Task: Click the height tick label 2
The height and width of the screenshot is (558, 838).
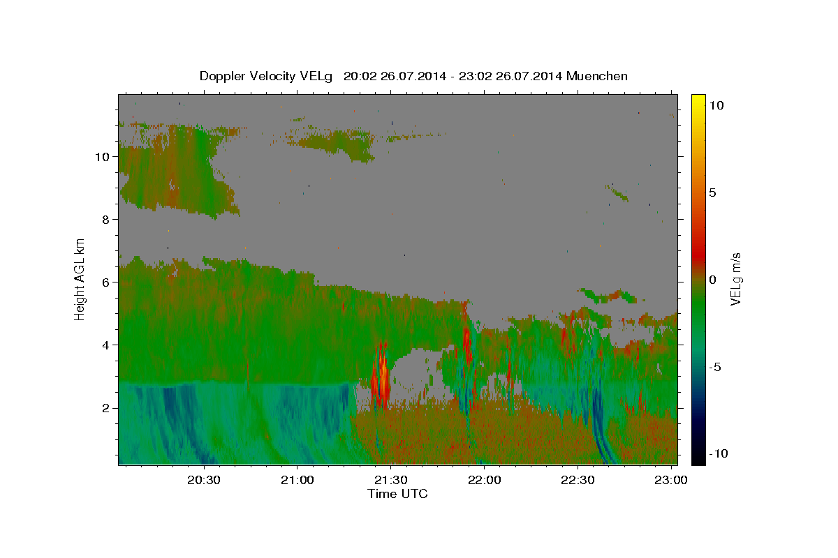Action: (x=105, y=408)
